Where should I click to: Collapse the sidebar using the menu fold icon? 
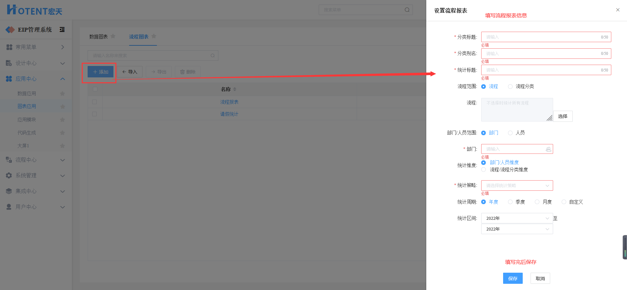pyautogui.click(x=62, y=30)
